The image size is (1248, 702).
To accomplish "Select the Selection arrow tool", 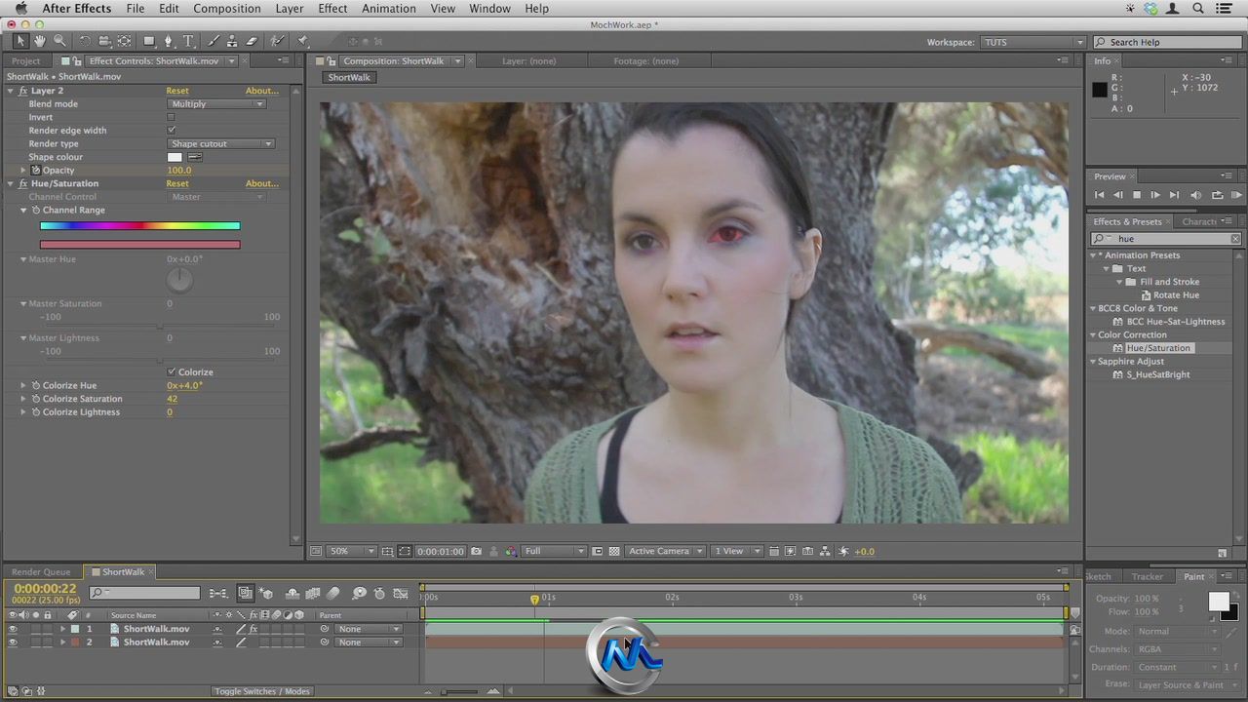I will tap(19, 41).
